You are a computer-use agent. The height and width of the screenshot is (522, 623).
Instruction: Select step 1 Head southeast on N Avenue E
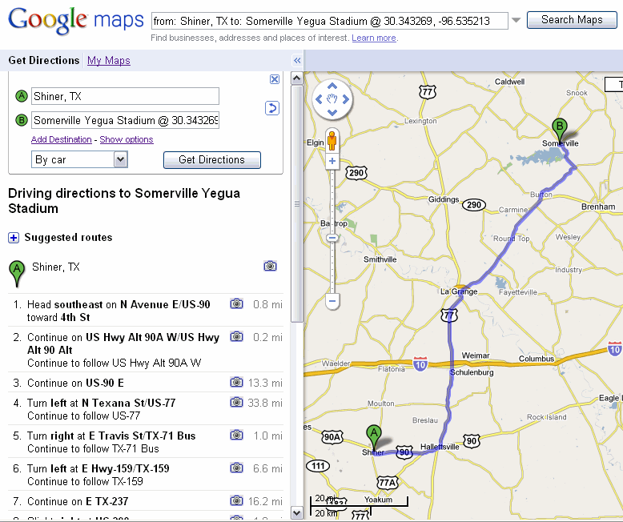coord(146,311)
